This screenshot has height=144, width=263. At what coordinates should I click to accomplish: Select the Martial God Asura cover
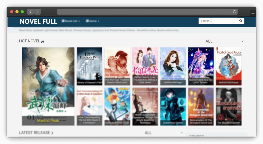229,66
